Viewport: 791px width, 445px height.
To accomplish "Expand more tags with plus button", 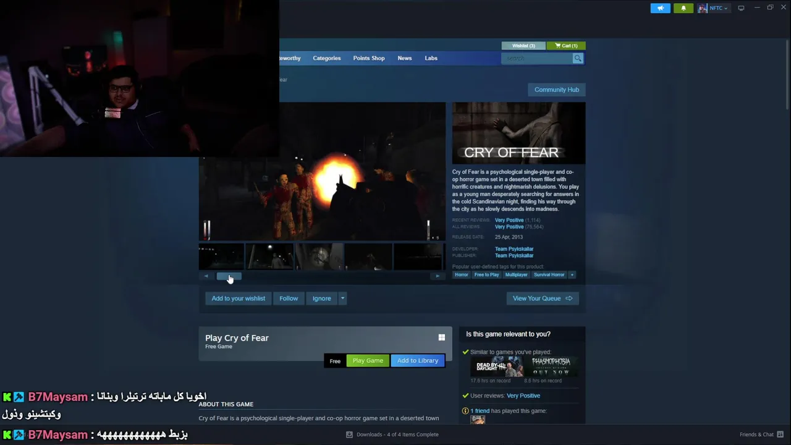I will pyautogui.click(x=572, y=274).
